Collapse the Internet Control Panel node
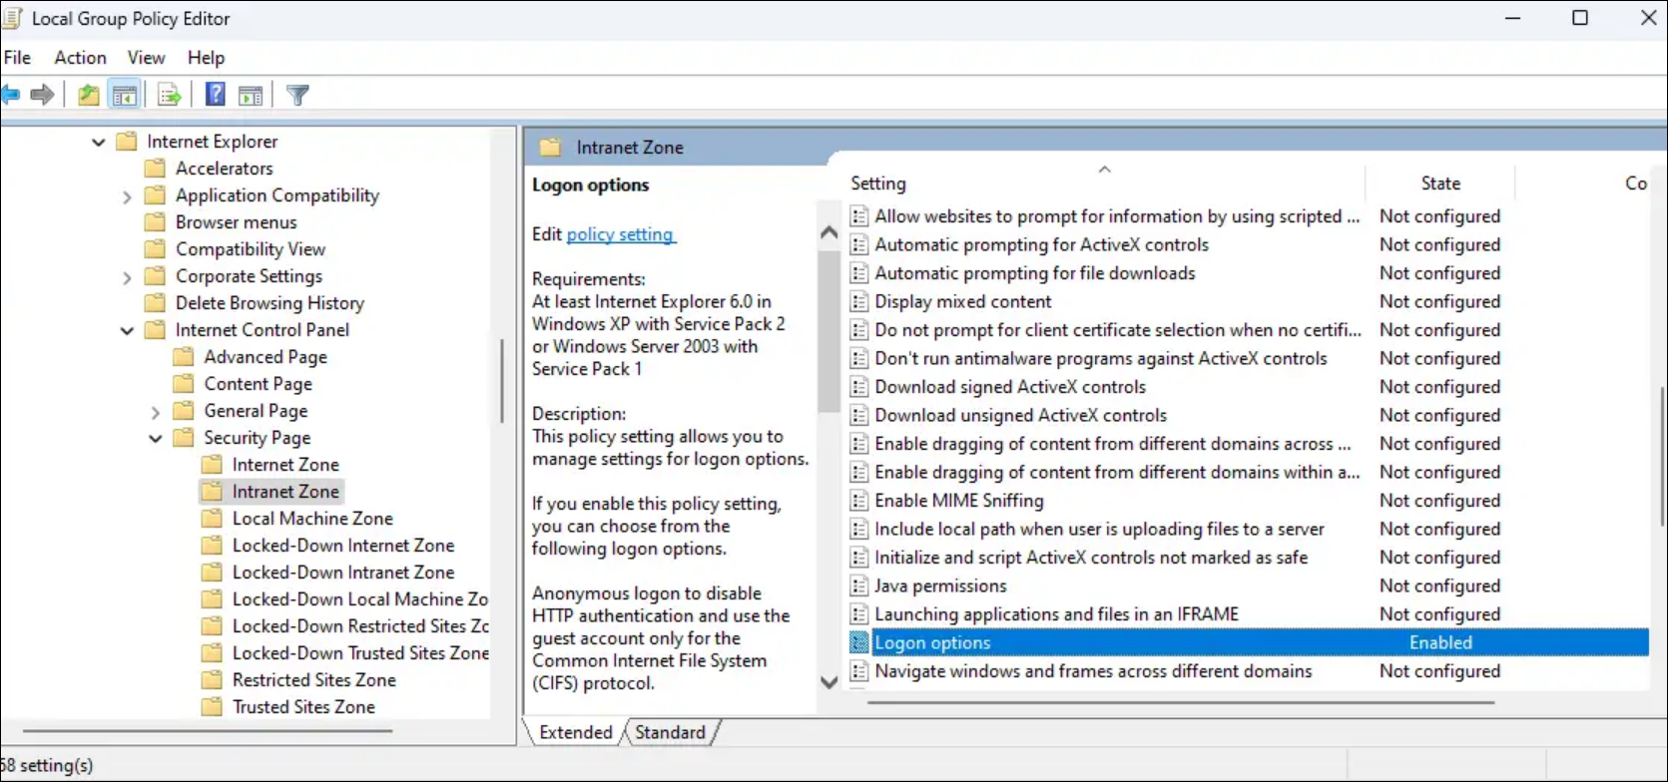 [127, 331]
